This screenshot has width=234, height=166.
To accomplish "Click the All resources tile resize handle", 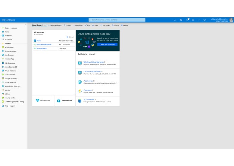I will (x=74, y=93).
